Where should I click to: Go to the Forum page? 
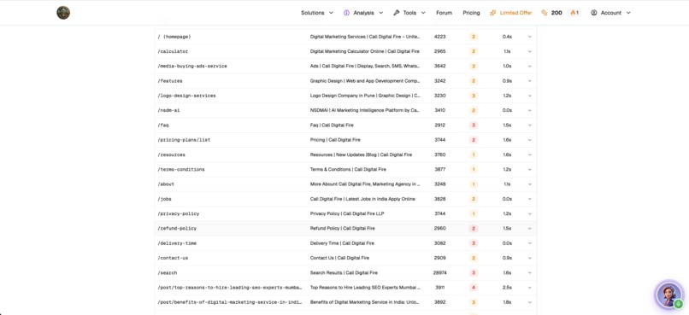[444, 13]
